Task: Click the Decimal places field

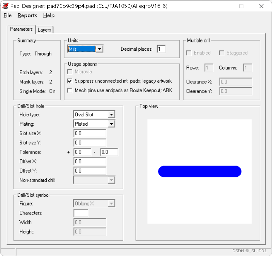Action: click(161, 49)
